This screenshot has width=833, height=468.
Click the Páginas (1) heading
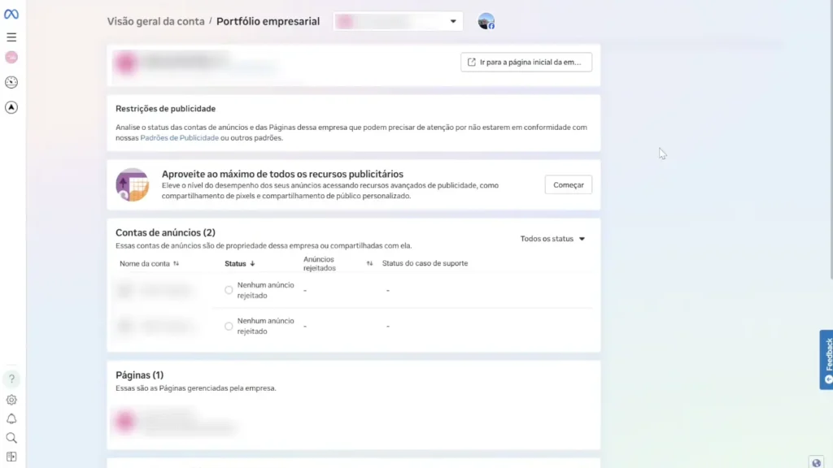coord(139,375)
